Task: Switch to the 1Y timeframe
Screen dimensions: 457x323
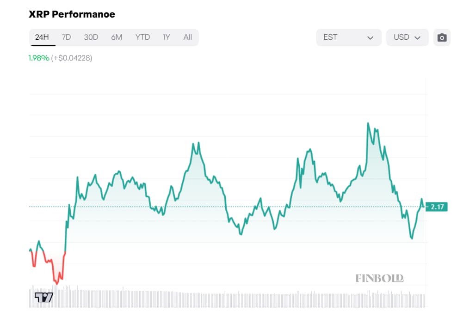Action: 166,37
